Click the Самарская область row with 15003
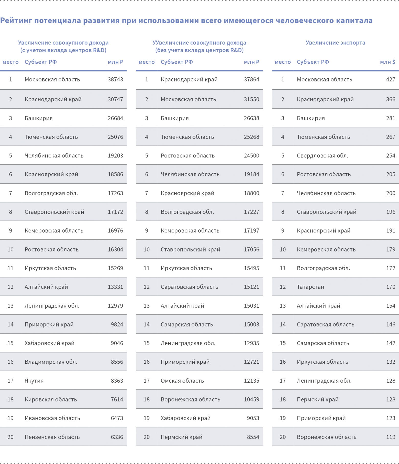Image resolution: width=399 pixels, height=464 pixels. point(187,325)
